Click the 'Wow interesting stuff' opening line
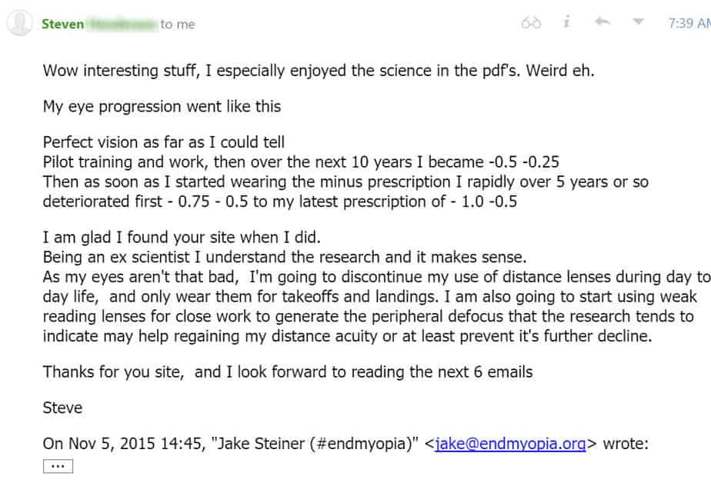This screenshot has height=493, width=711. (319, 71)
